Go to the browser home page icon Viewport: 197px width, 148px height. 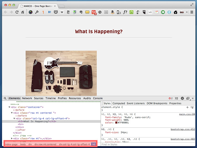tap(22, 12)
